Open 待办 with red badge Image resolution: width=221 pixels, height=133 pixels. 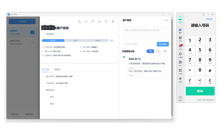click(x=180, y=47)
